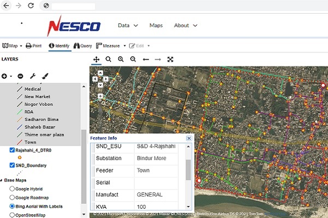Open the add layer dropdown caret
This screenshot has height=218, width=328.
(x=11, y=76)
